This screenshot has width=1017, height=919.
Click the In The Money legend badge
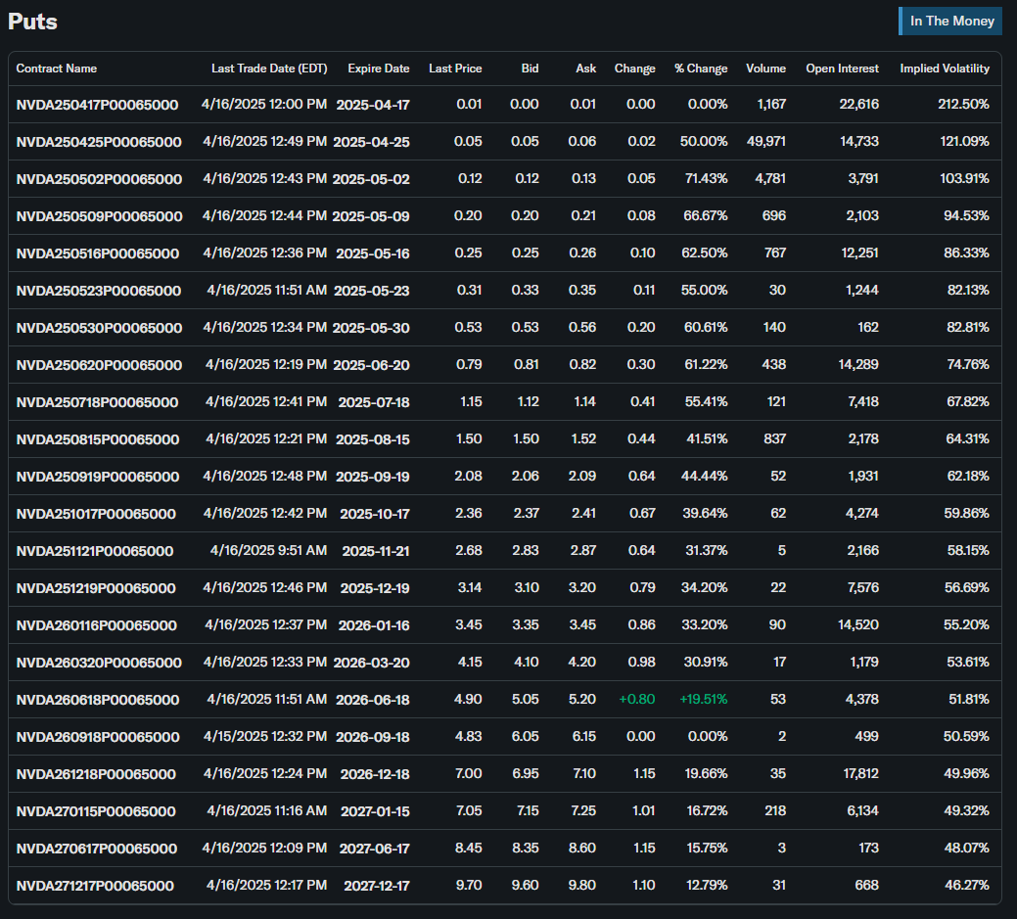[950, 21]
